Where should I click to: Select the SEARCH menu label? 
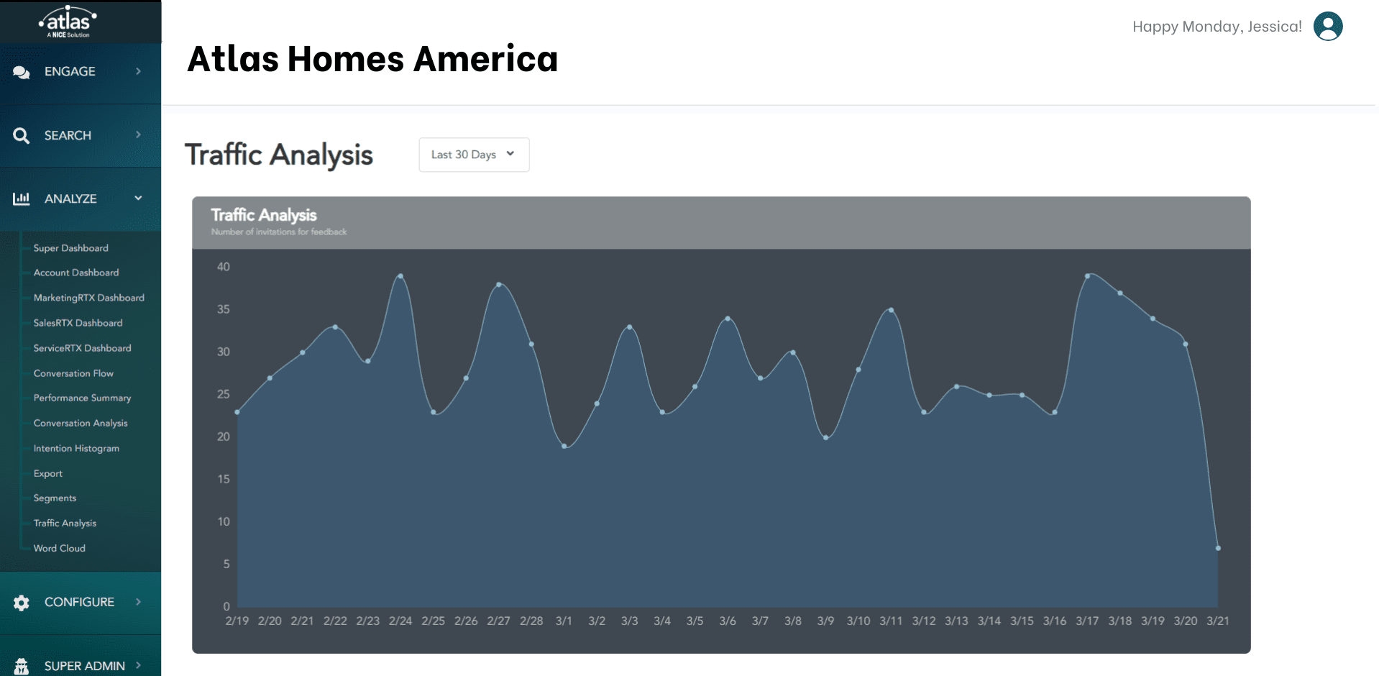[x=68, y=135]
